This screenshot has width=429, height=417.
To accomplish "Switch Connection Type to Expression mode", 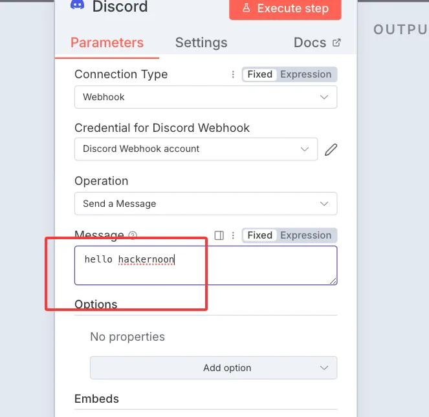I will point(305,74).
